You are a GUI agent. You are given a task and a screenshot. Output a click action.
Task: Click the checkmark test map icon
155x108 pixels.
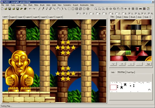148,9
